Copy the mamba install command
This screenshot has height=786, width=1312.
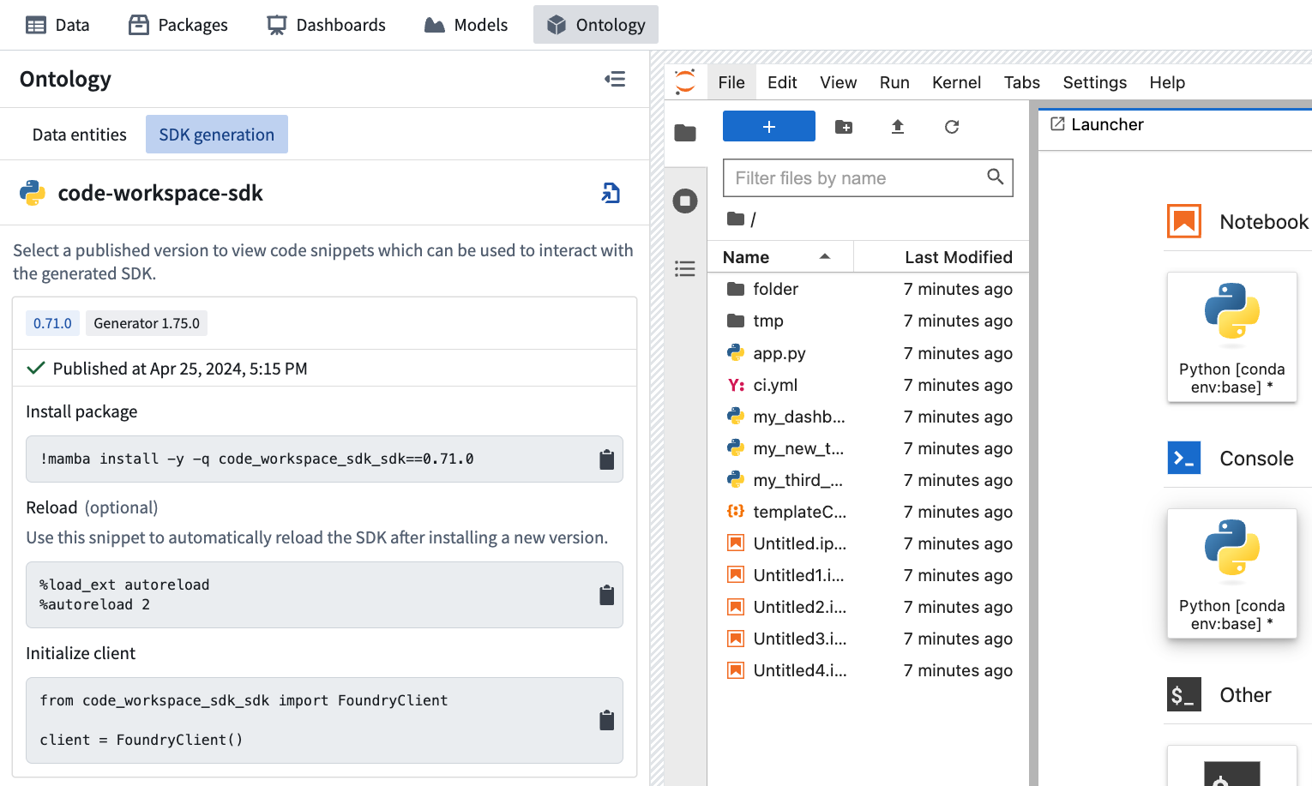point(606,459)
